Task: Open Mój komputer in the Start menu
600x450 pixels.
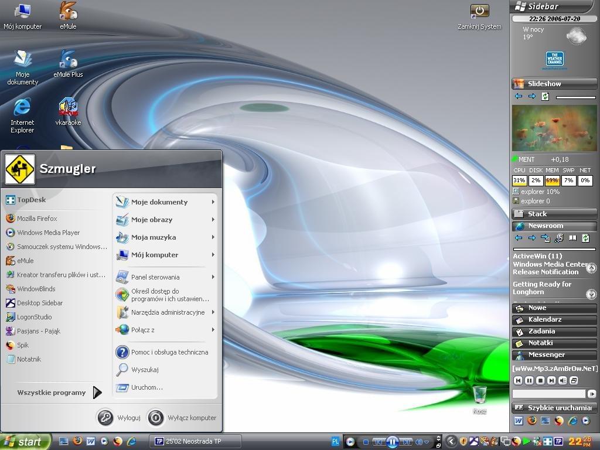Action: (166, 255)
